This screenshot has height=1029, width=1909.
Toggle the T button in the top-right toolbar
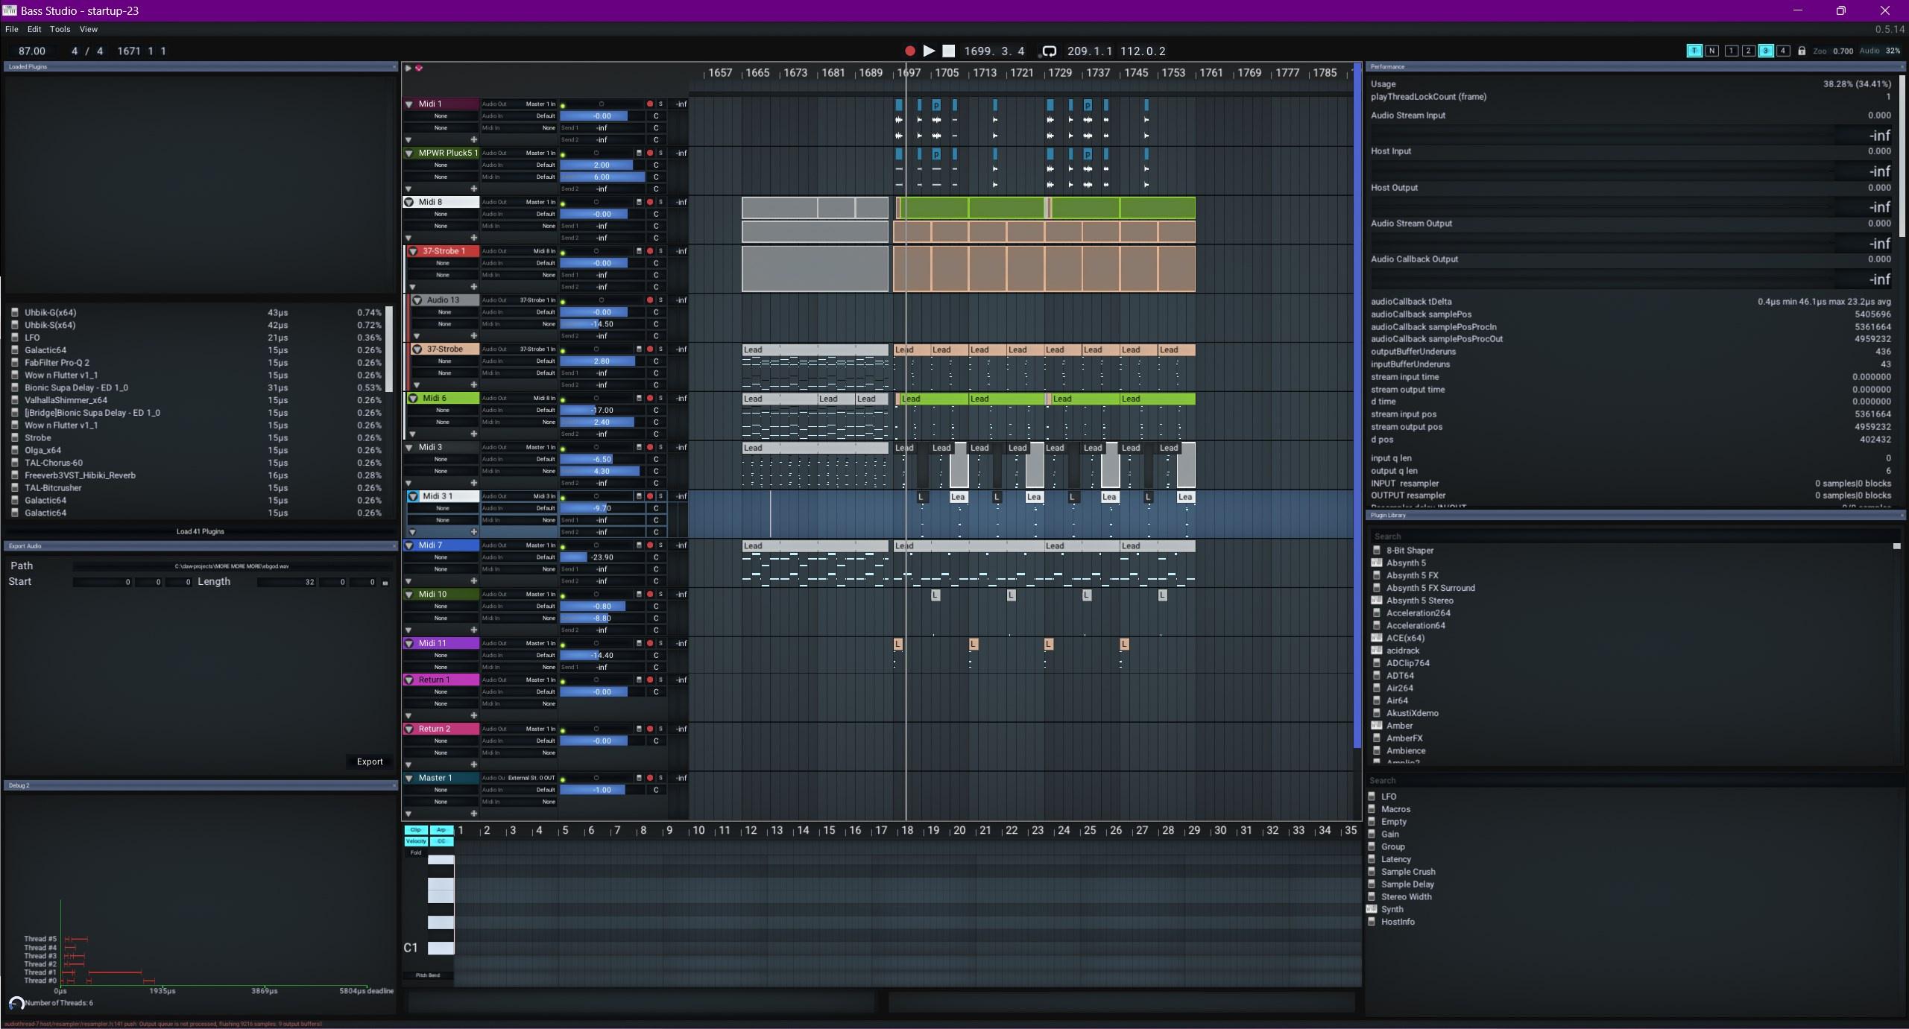pyautogui.click(x=1695, y=51)
